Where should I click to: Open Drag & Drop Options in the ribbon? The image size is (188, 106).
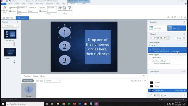(x=5, y=9)
